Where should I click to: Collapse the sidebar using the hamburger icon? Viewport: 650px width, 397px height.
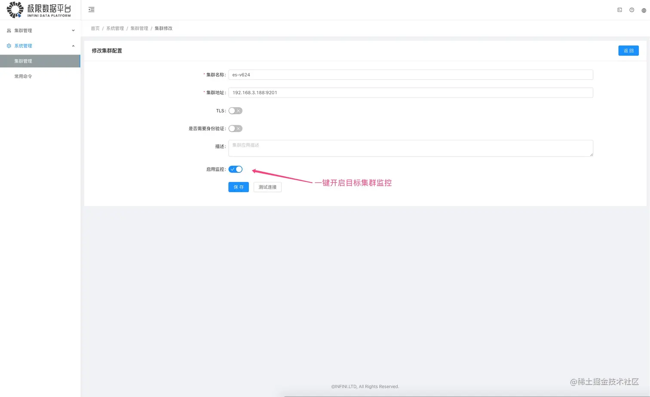(x=91, y=9)
